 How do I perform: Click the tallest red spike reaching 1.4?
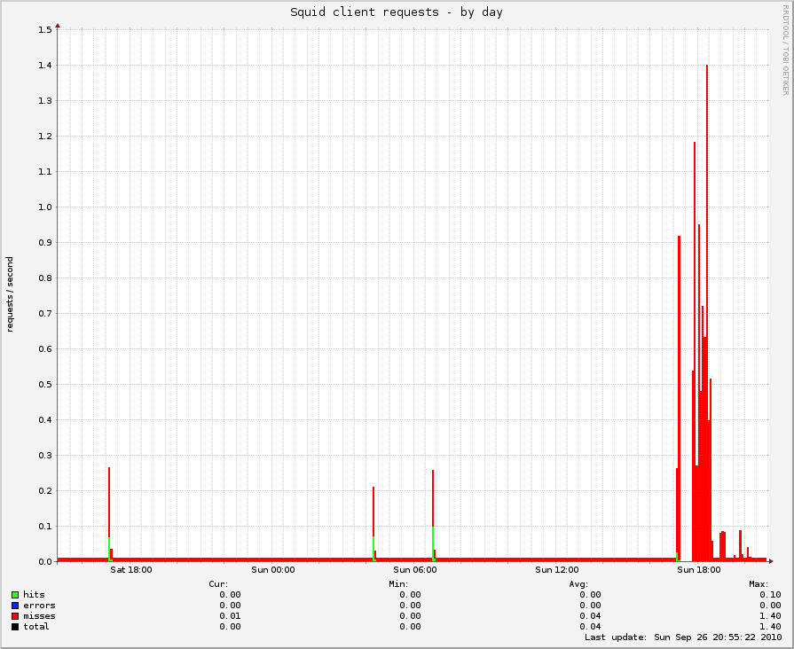pyautogui.click(x=707, y=313)
